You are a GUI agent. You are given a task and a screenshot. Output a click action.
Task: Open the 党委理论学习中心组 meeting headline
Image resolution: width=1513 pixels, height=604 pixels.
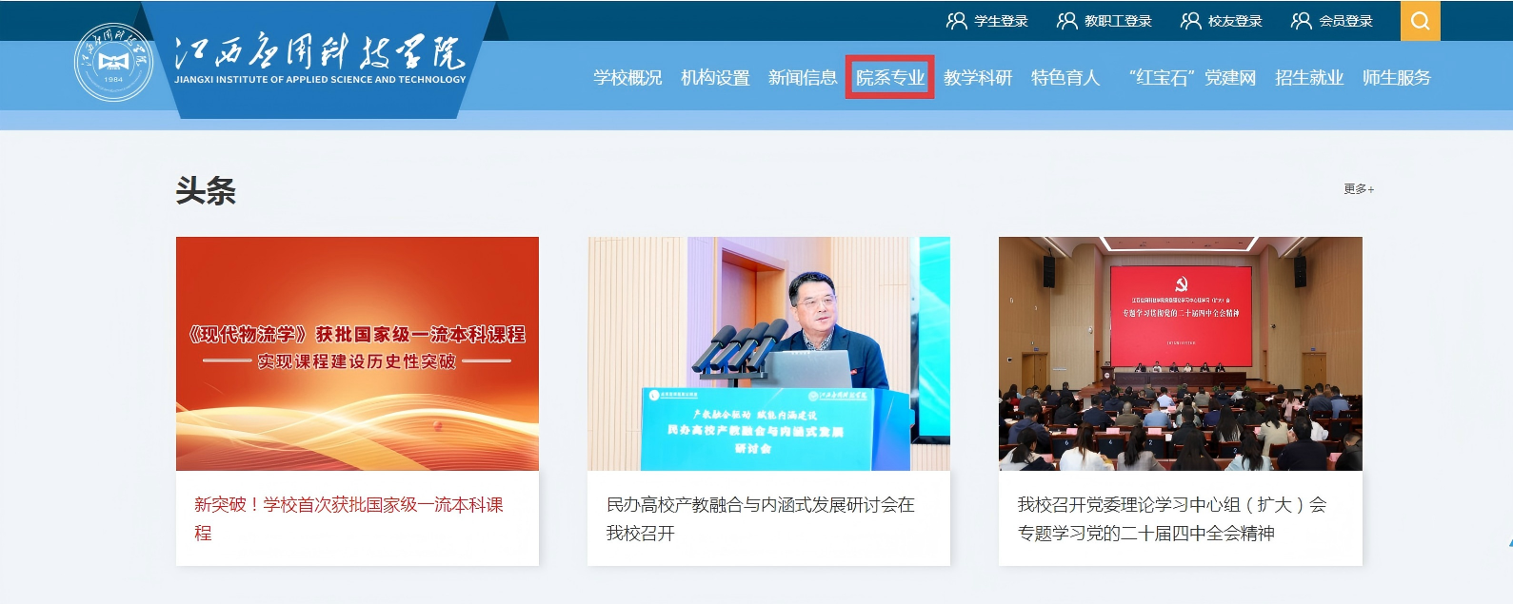[x=1172, y=518]
